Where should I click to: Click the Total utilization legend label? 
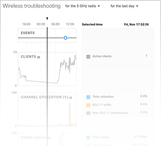coord(103,97)
